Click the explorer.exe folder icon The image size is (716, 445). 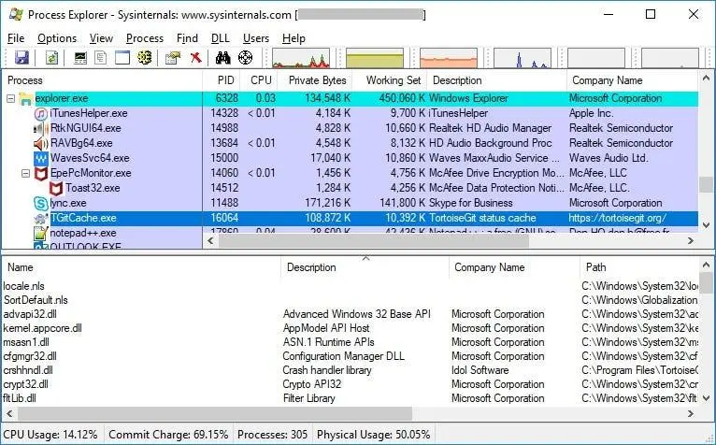pos(26,99)
